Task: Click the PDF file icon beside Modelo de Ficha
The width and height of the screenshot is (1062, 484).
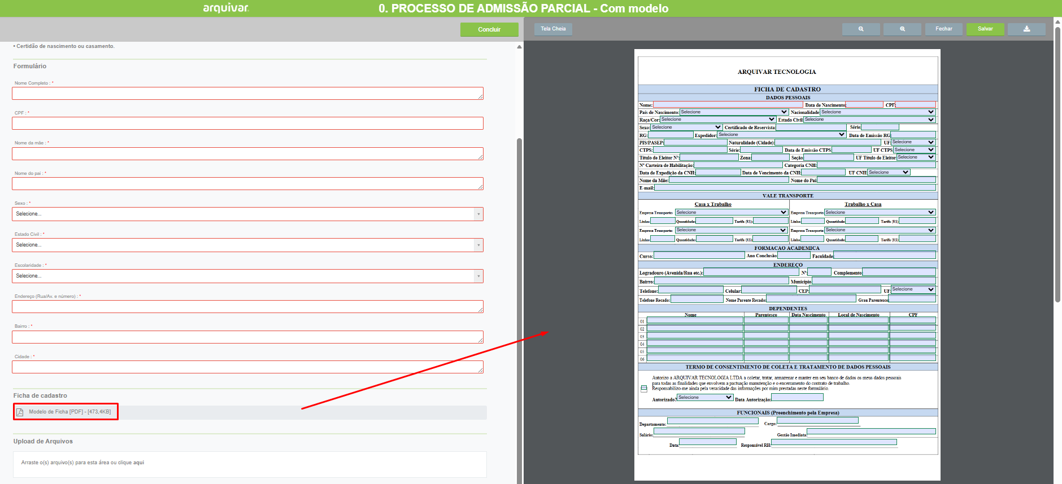Action: [20, 412]
